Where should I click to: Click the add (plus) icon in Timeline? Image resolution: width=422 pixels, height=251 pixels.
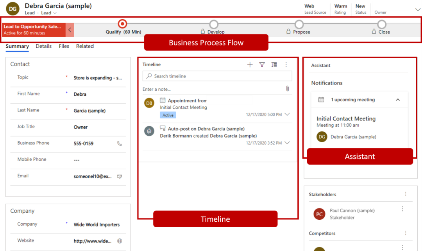250,65
